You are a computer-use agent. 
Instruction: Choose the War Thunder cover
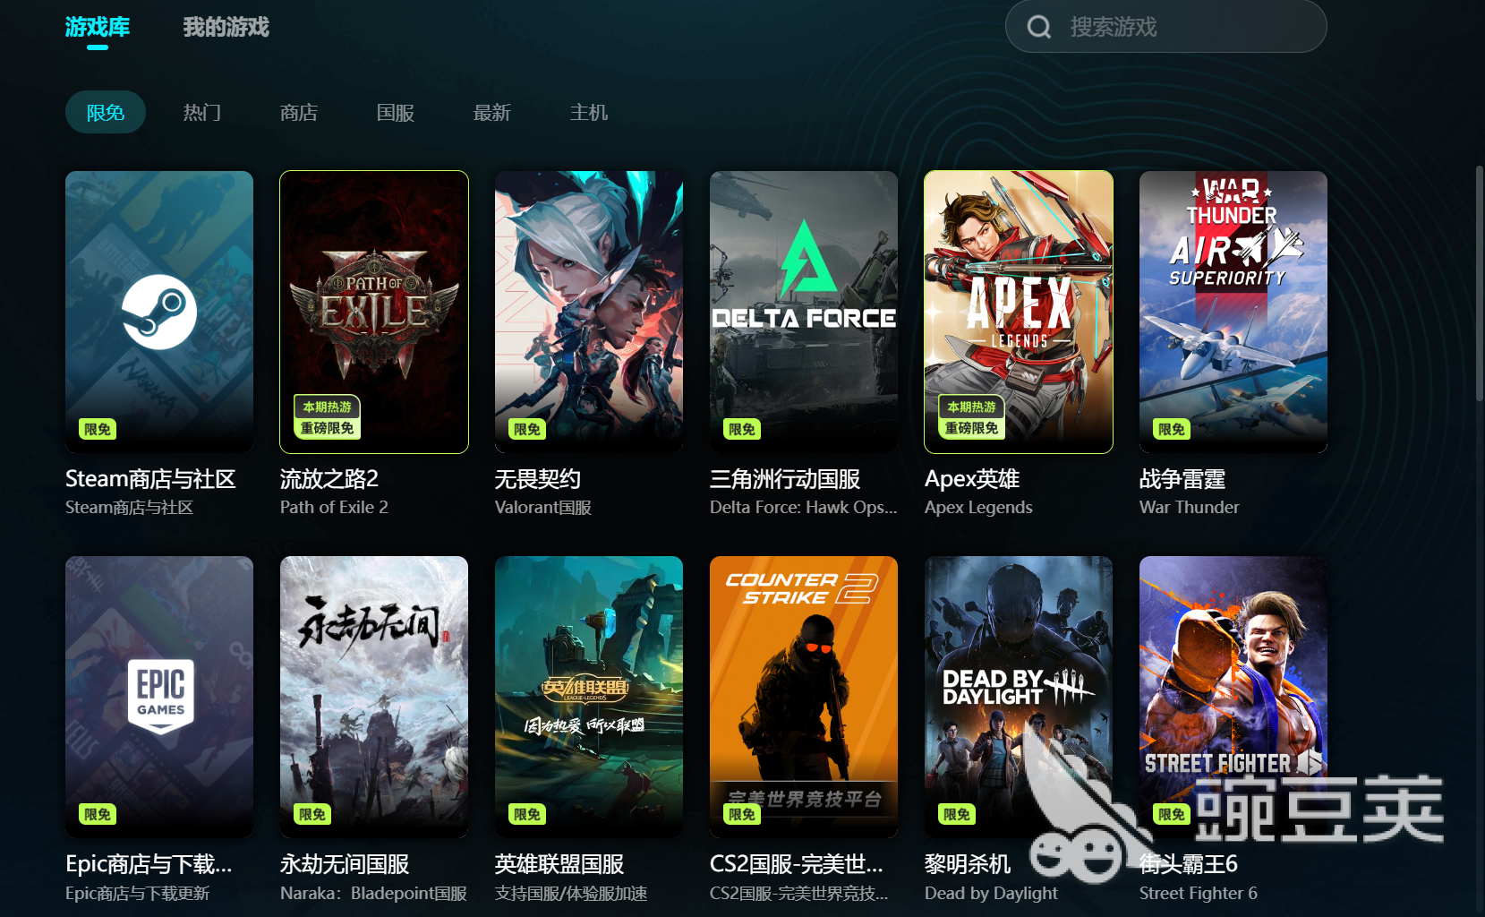pyautogui.click(x=1233, y=312)
